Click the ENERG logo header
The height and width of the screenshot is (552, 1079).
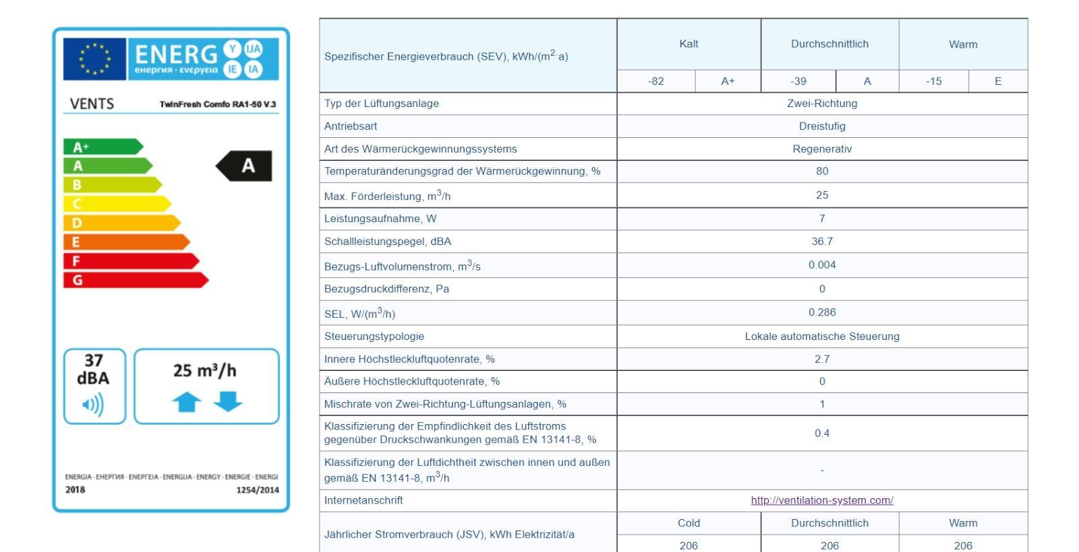[x=204, y=59]
